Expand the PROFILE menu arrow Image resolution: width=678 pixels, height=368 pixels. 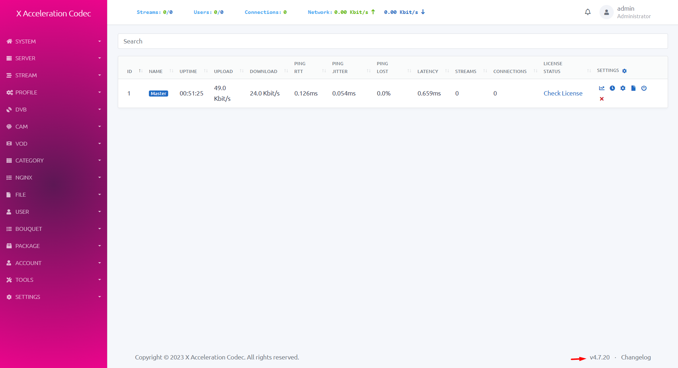click(x=100, y=92)
